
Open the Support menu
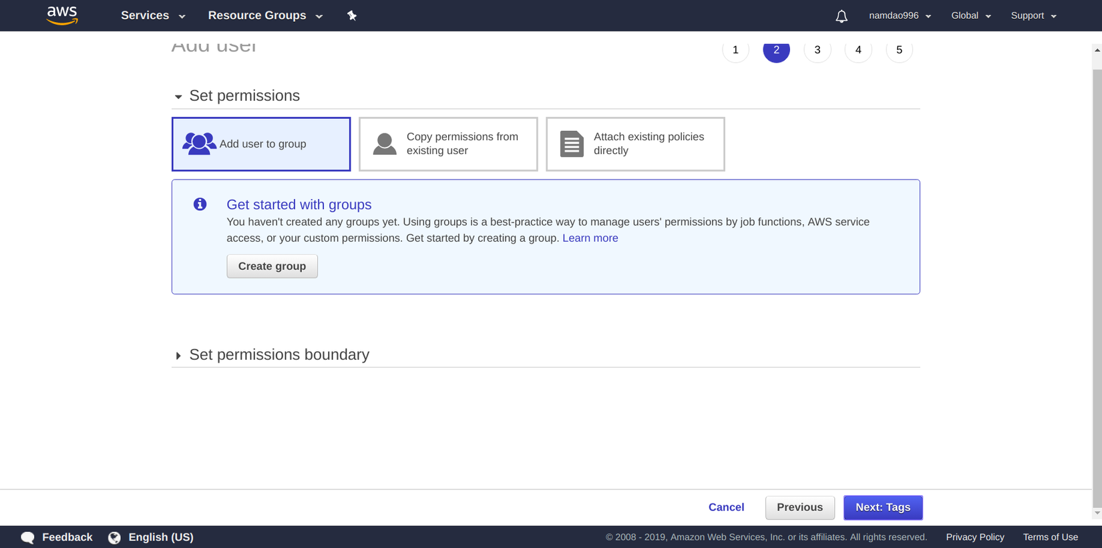click(x=1033, y=15)
